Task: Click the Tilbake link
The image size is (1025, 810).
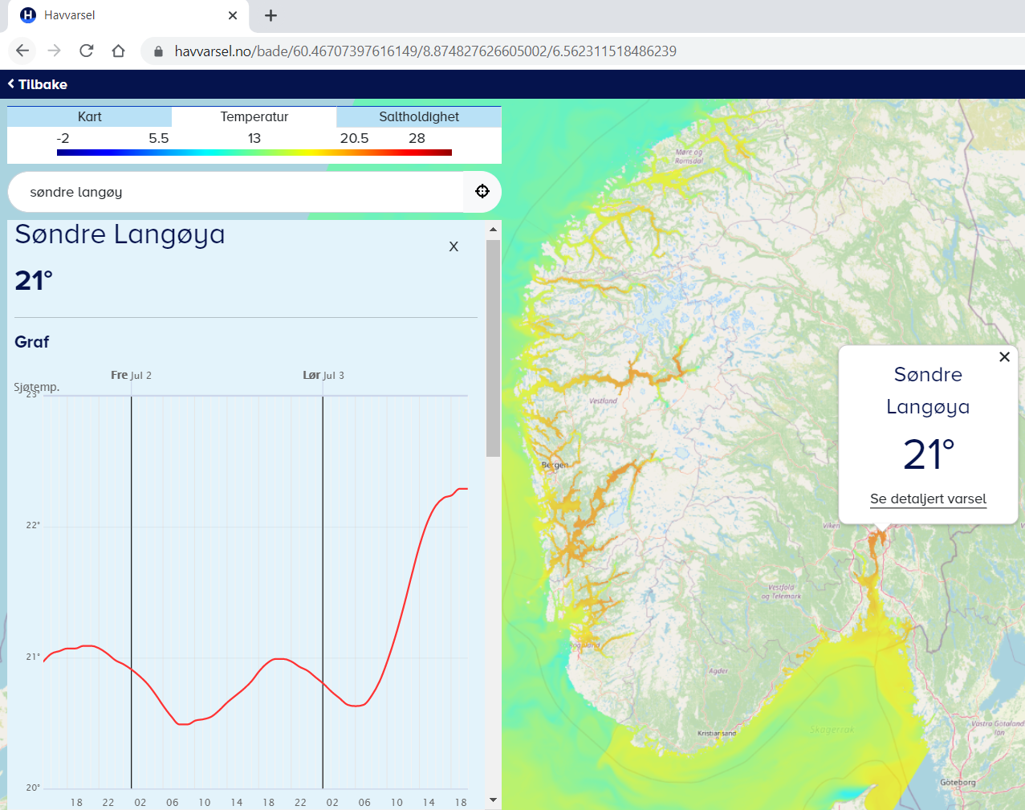Action: (37, 83)
